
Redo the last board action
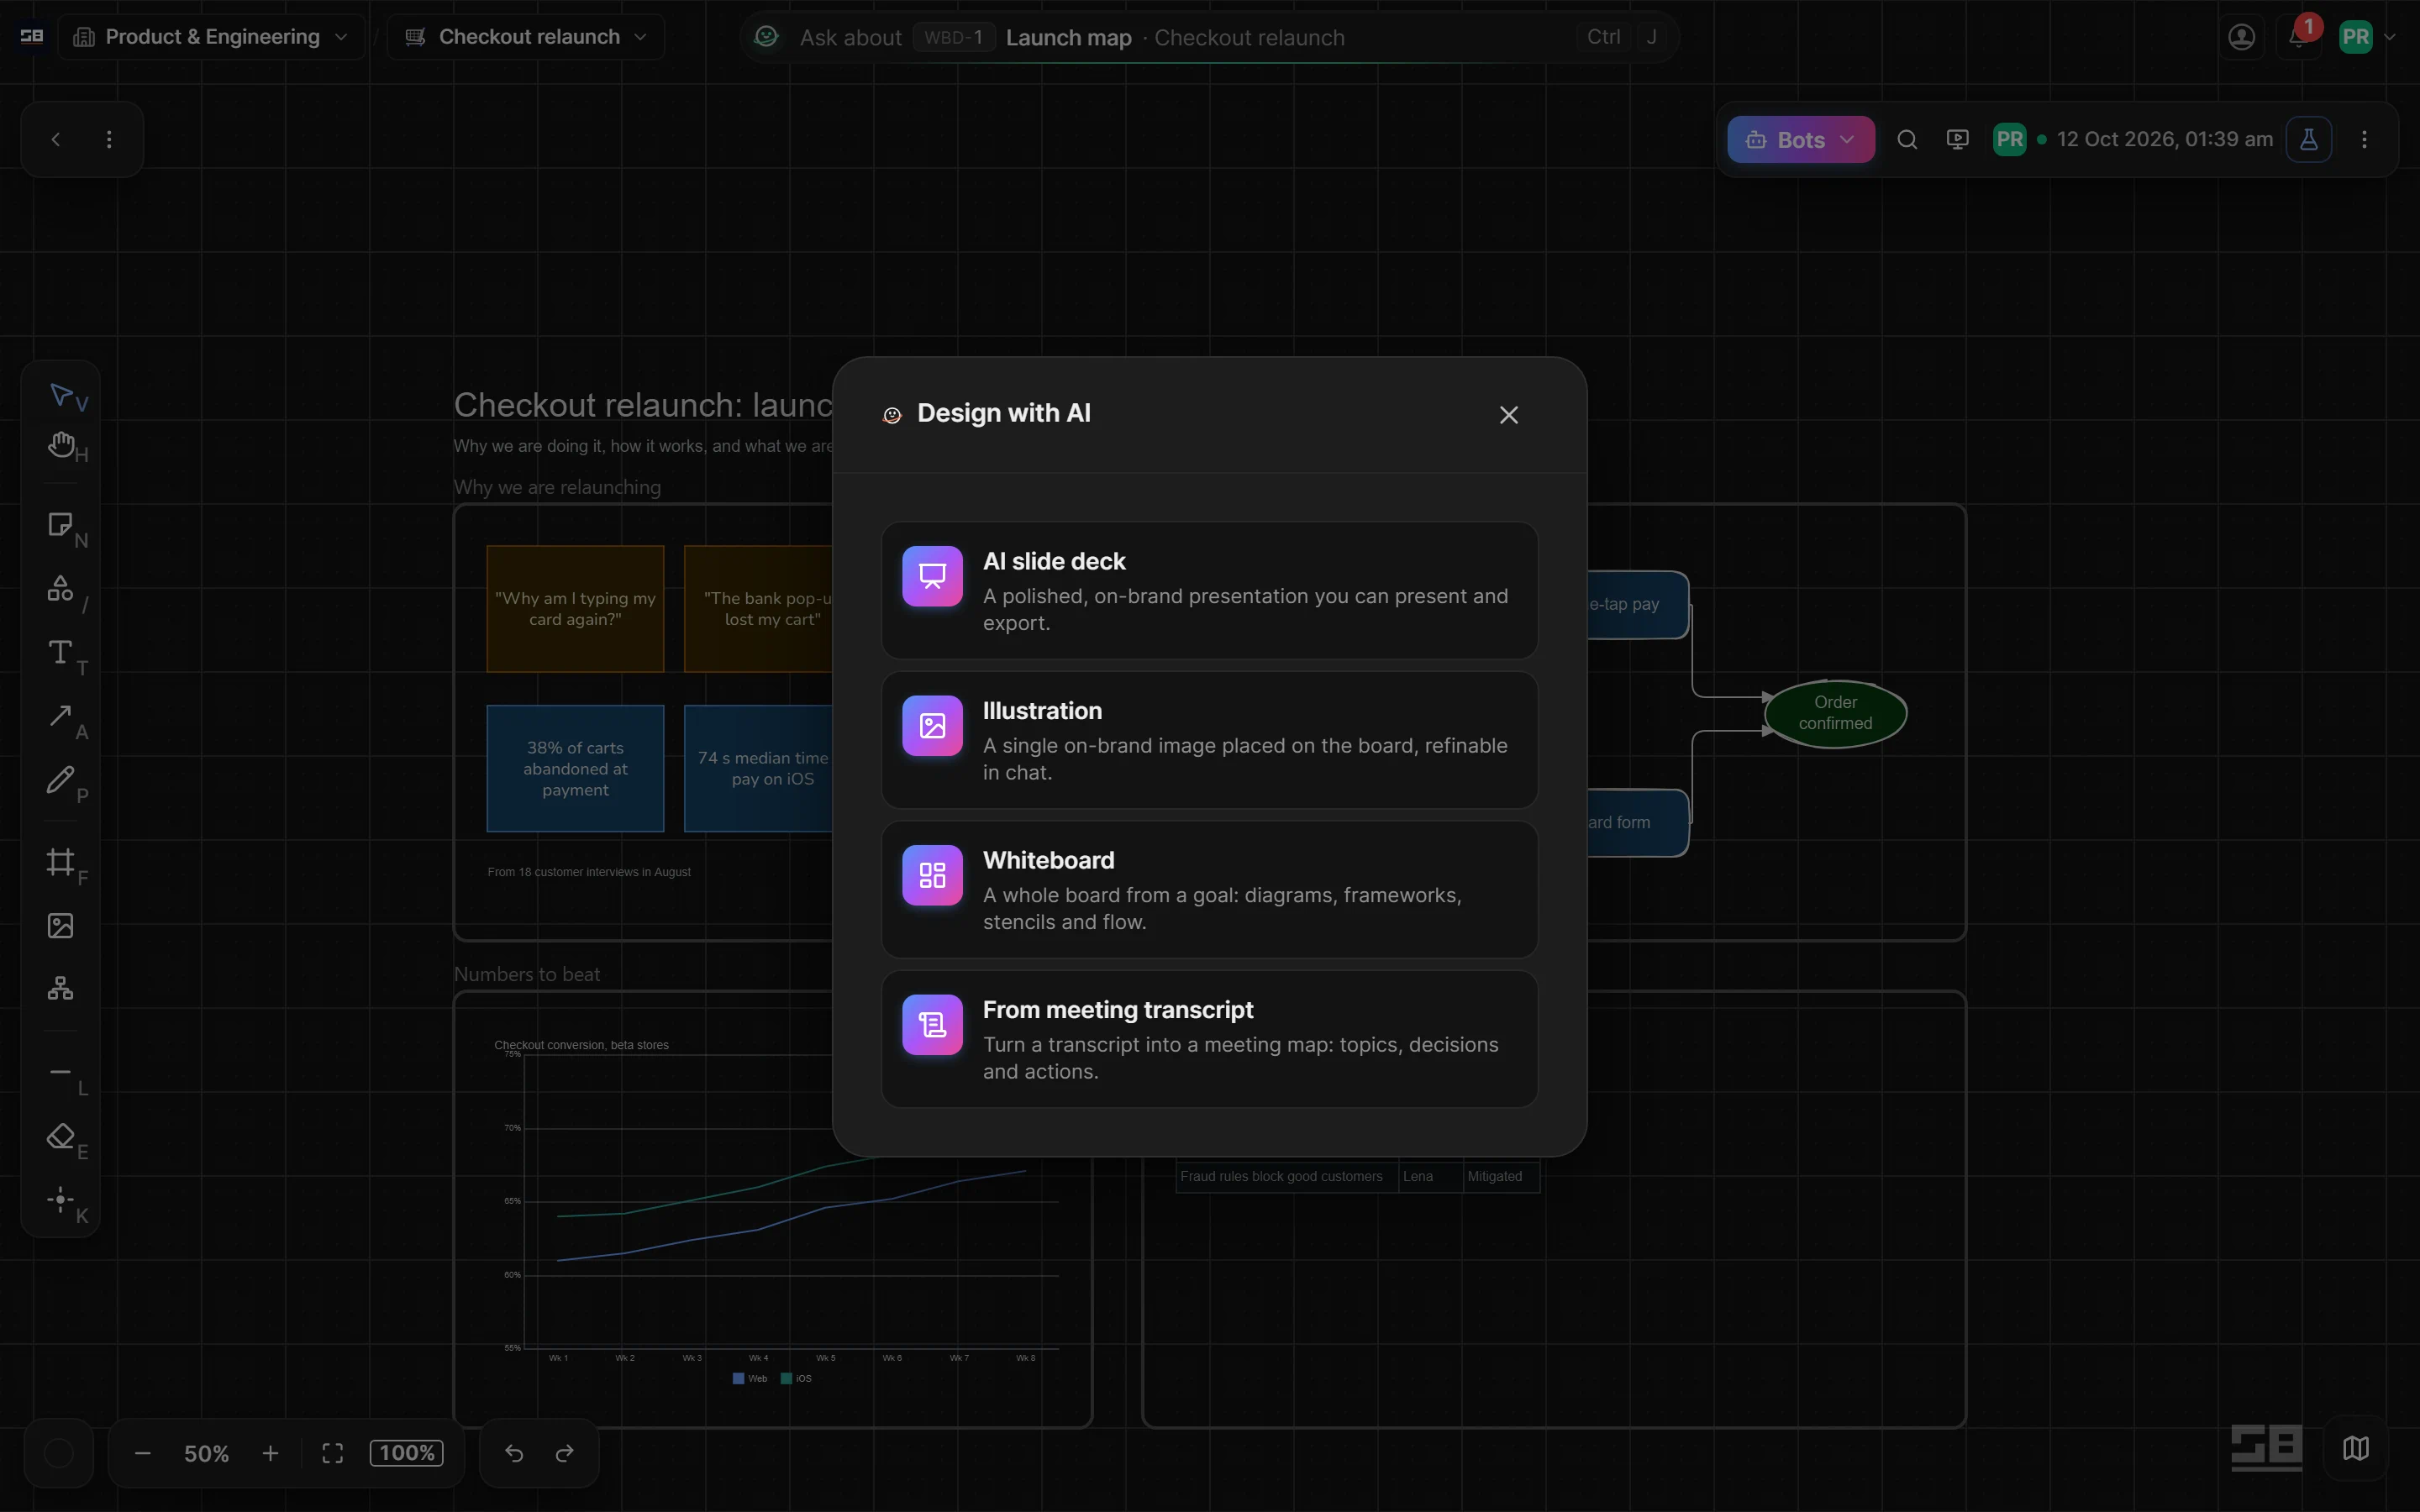[565, 1453]
